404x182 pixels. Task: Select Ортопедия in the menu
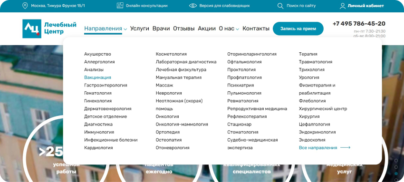point(168,132)
